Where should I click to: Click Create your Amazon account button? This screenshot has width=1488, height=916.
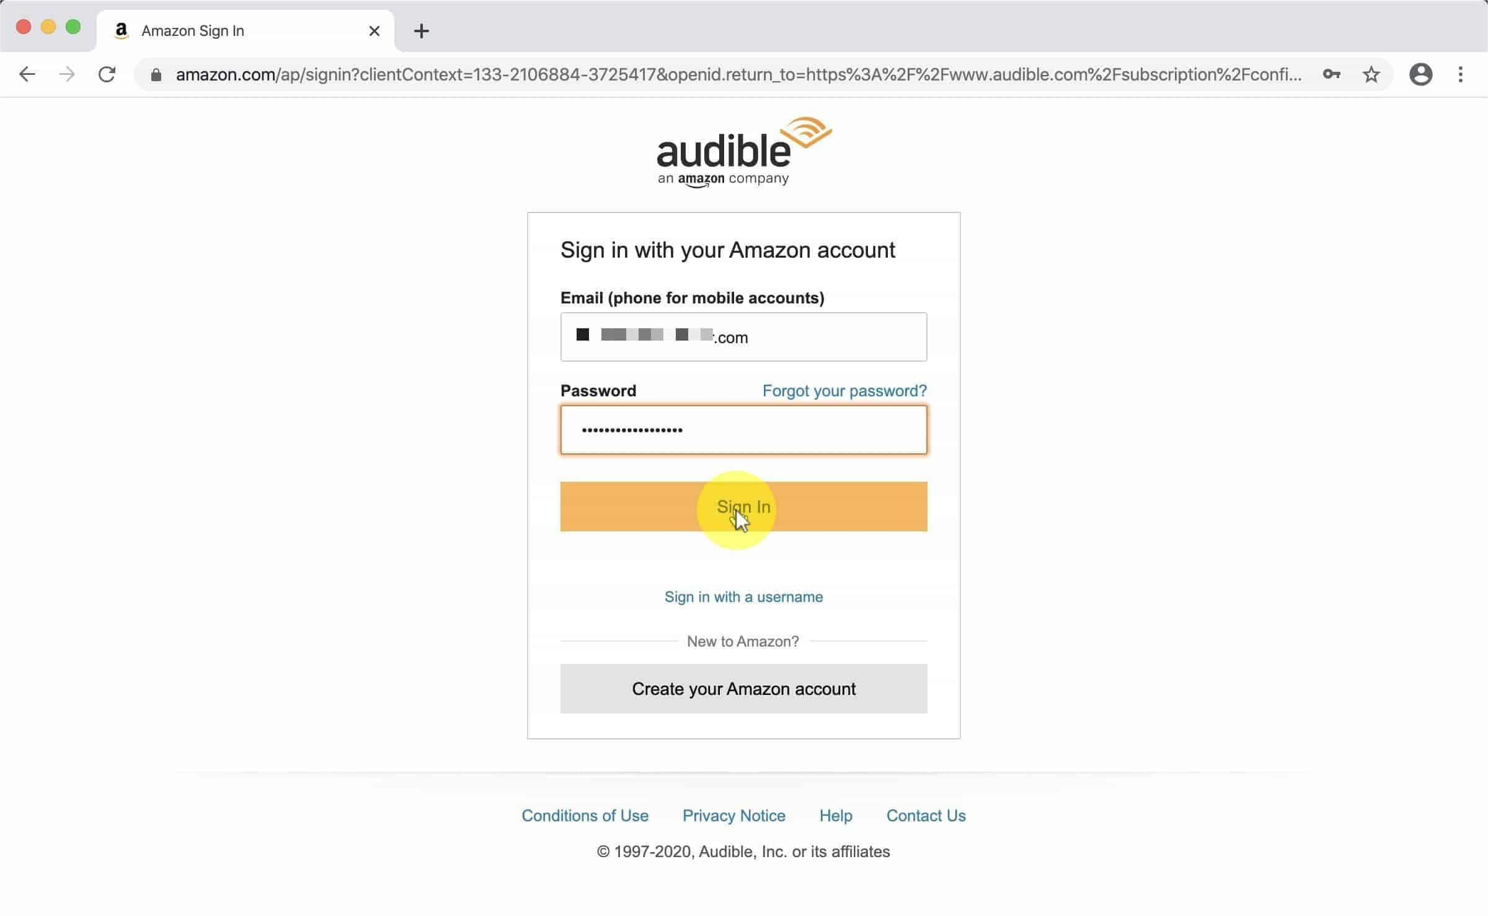(744, 689)
